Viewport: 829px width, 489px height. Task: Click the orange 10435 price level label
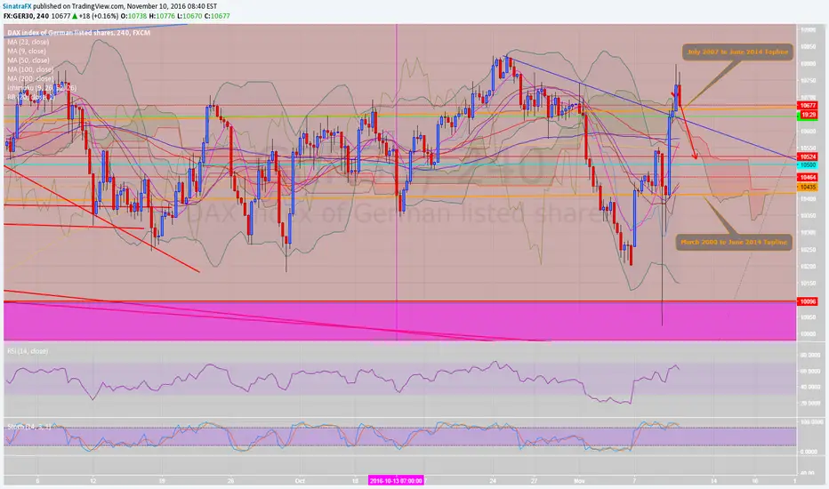coord(808,187)
